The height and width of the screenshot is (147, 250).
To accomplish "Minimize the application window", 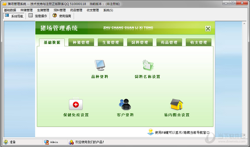I will [x=226, y=3].
